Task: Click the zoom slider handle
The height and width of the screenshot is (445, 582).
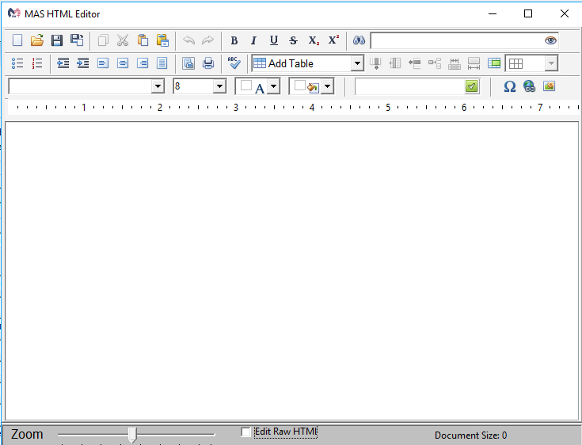Action: [x=132, y=434]
